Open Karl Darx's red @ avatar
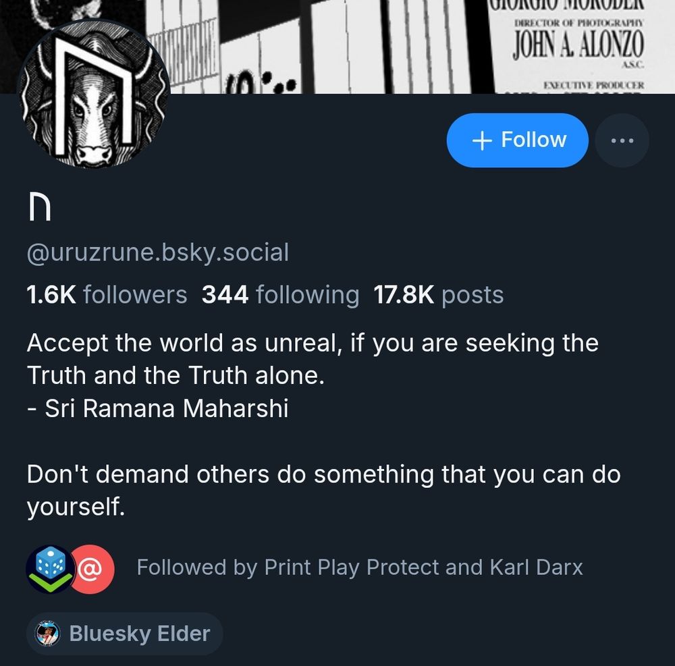Viewport: 675px width, 666px height. 91,568
